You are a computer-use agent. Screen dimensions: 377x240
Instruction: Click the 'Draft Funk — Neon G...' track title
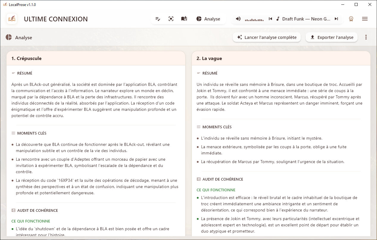point(306,19)
